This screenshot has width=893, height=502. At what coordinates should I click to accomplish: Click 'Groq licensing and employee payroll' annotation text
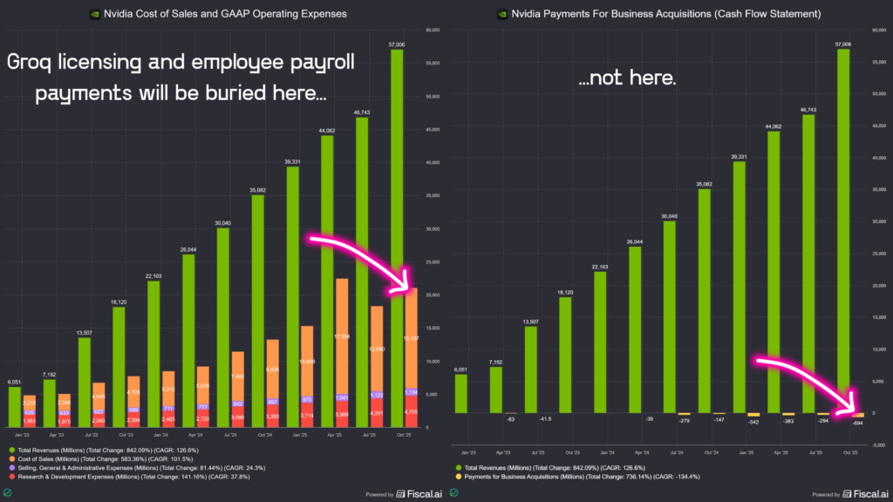181,62
